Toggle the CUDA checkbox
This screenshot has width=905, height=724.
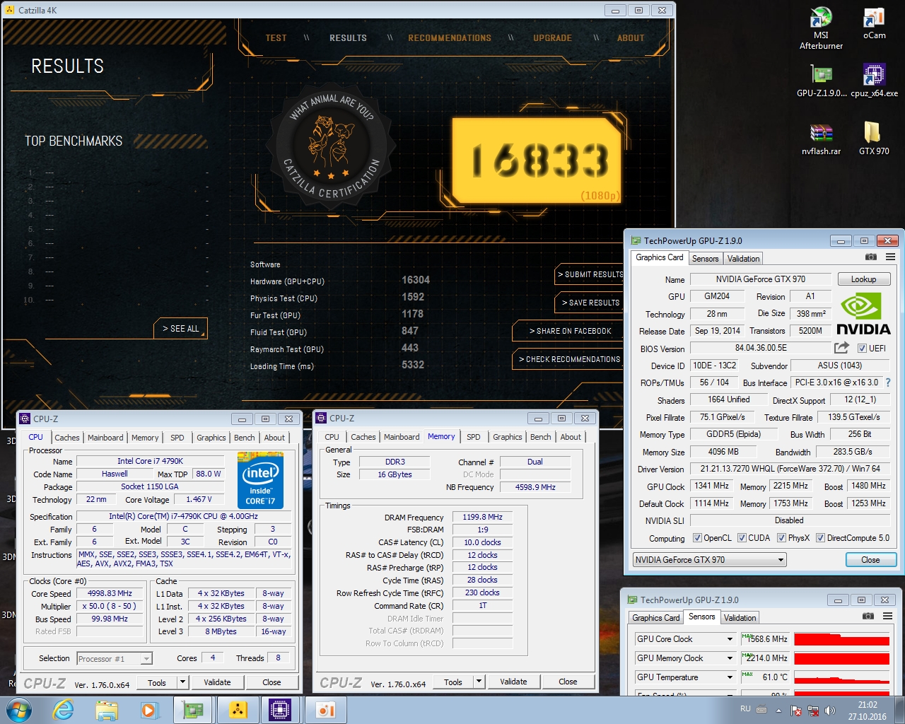click(742, 537)
